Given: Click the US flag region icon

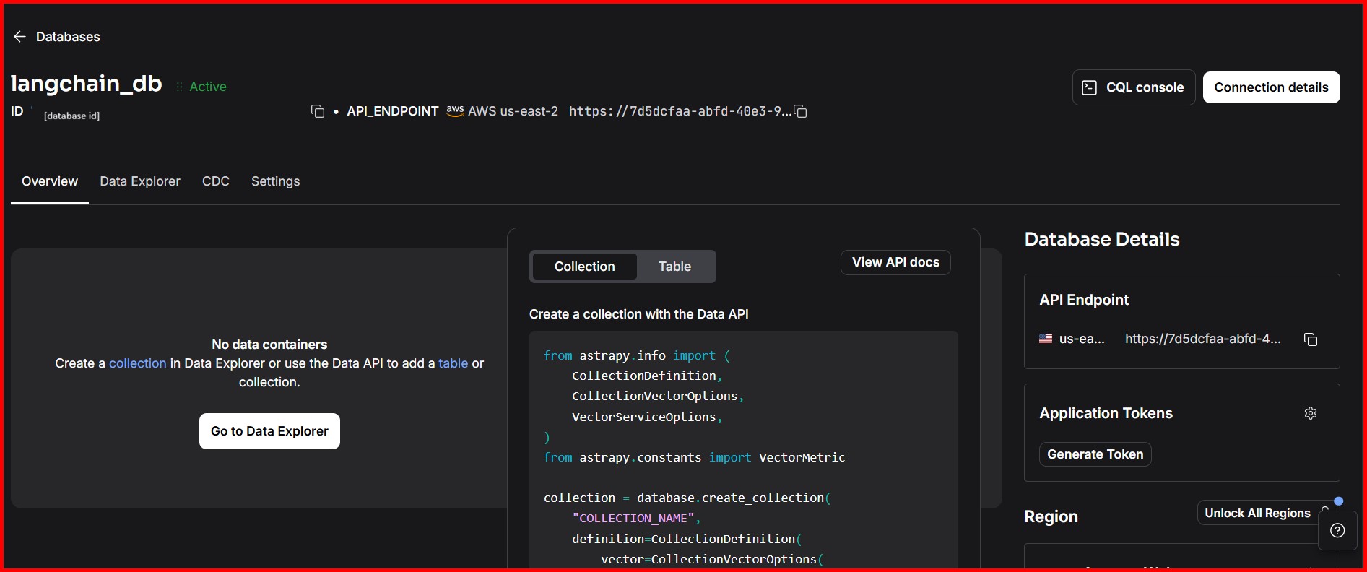Looking at the screenshot, I should pos(1046,339).
